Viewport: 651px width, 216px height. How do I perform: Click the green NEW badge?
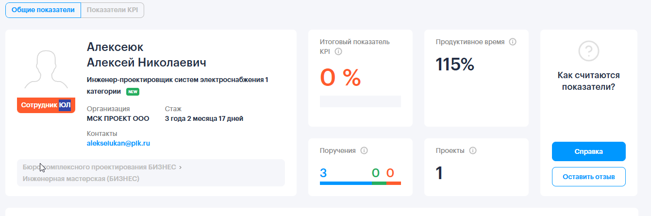pyautogui.click(x=133, y=91)
